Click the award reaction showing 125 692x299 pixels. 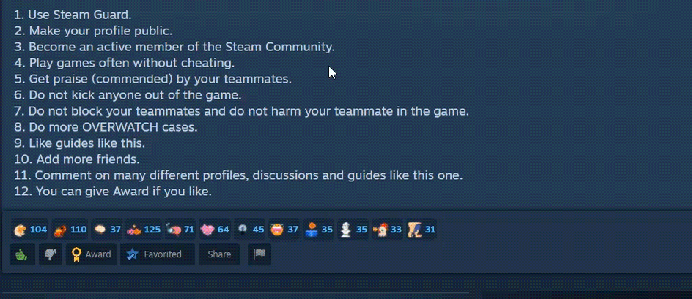144,230
